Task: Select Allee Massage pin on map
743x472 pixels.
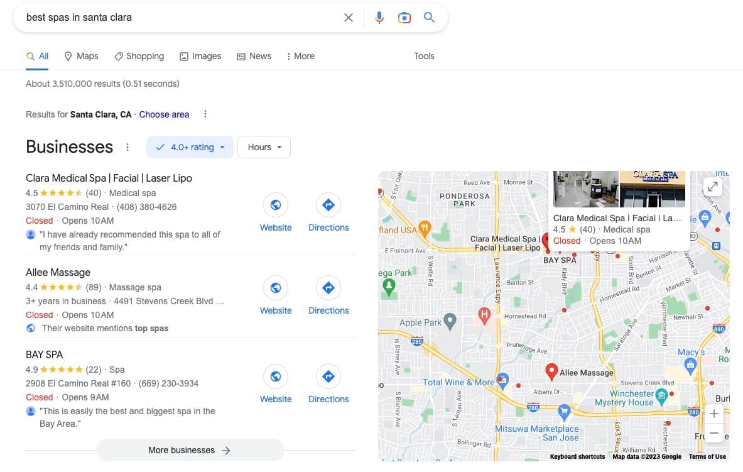Action: tap(551, 371)
